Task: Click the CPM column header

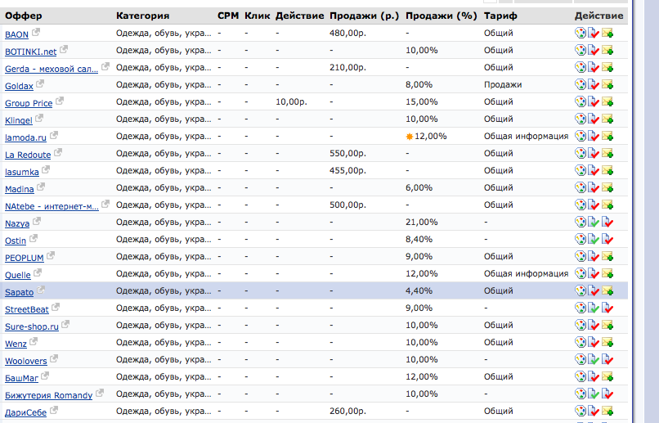Action: pyautogui.click(x=228, y=16)
